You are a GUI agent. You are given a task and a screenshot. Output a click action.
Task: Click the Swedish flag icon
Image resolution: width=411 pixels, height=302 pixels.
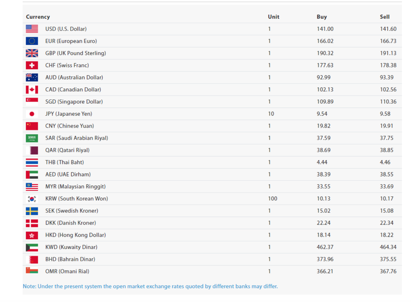point(32,211)
